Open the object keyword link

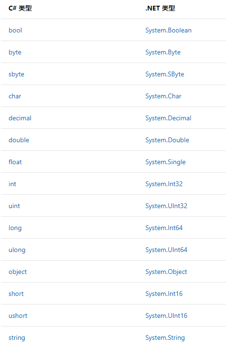(18, 272)
